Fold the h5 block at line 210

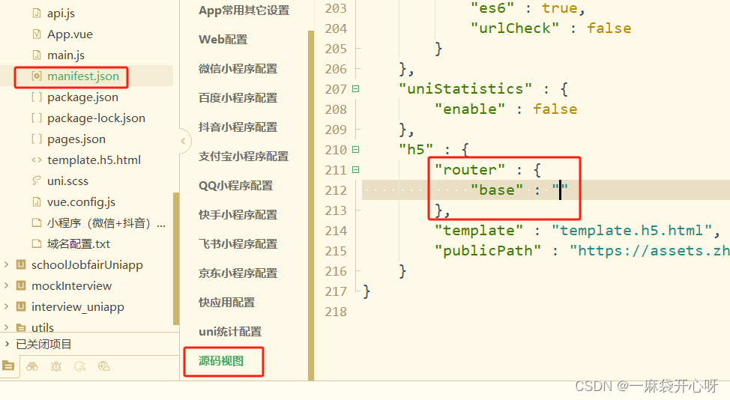coord(356,150)
